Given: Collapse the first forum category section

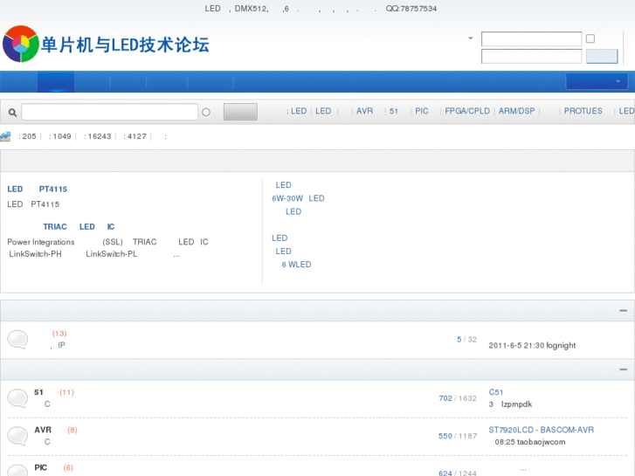Looking at the screenshot, I should pos(624,310).
